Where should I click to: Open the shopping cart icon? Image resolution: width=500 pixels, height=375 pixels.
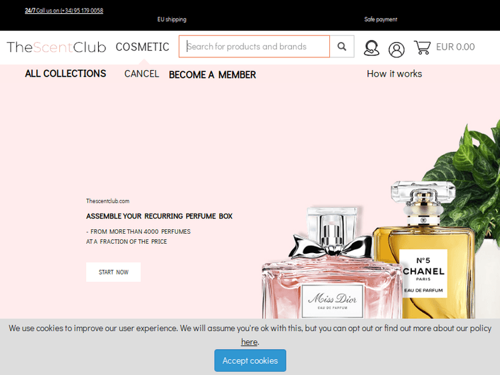pyautogui.click(x=422, y=47)
